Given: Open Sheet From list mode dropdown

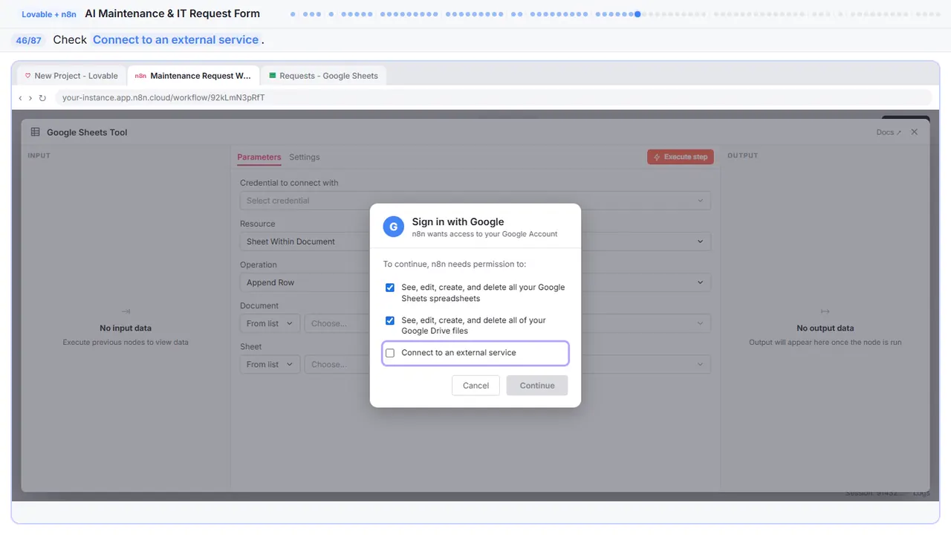Looking at the screenshot, I should click(270, 364).
